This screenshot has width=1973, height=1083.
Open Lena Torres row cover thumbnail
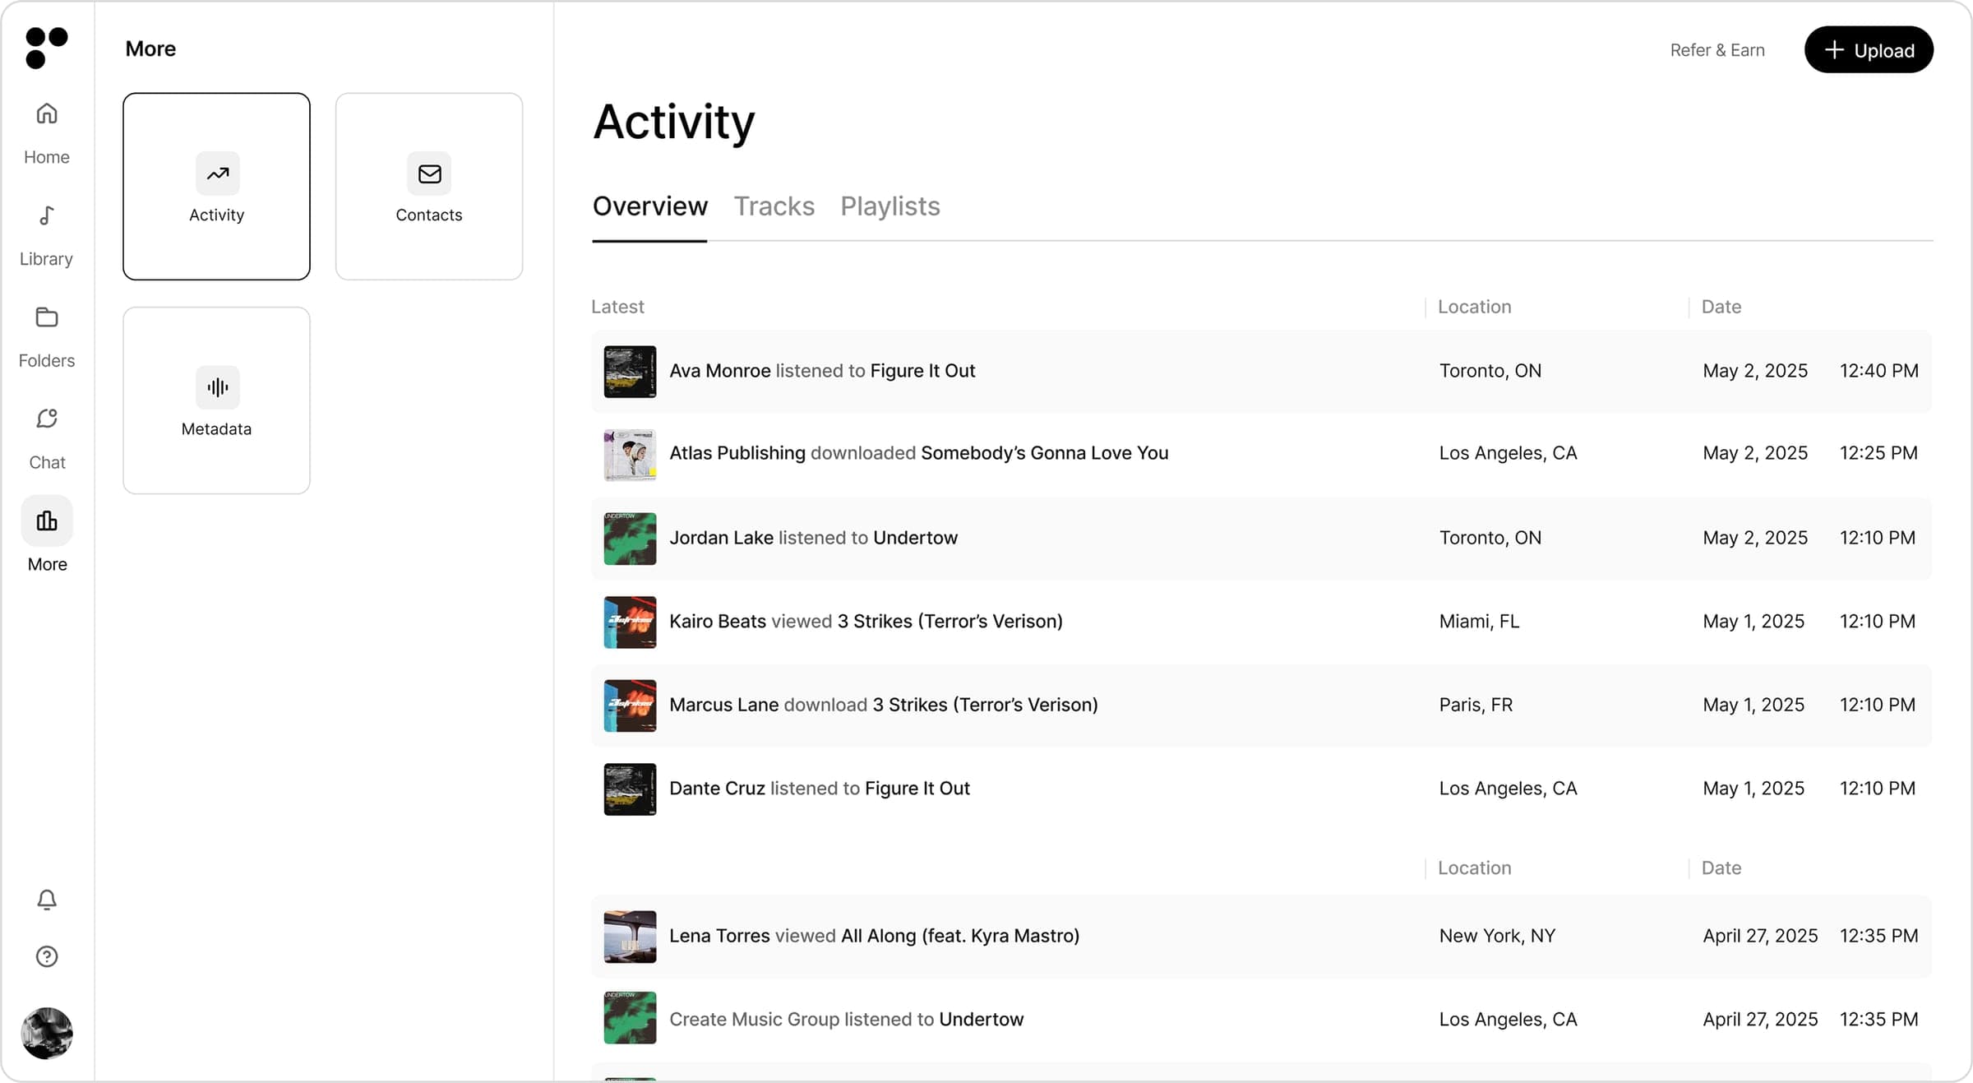click(x=630, y=936)
